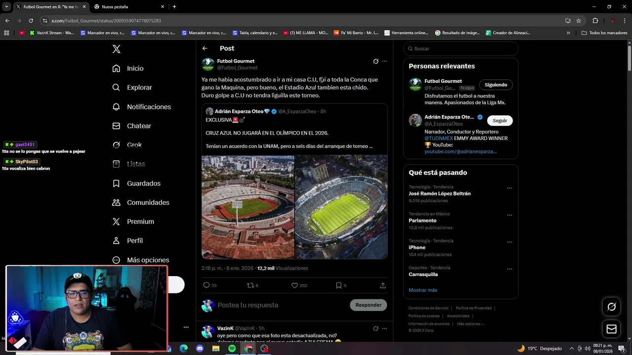This screenshot has width=632, height=355.
Task: Open VazinK Stream bookmark
Action: point(52,33)
